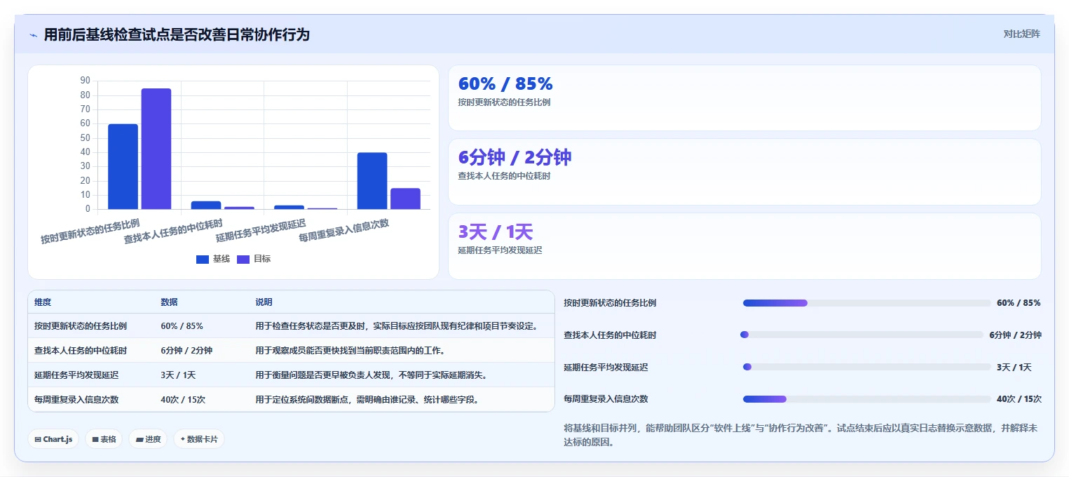Click the 表格 chip
Viewport: 1069px width, 477px height.
coord(104,439)
